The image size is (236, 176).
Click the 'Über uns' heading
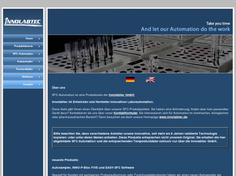point(58,88)
